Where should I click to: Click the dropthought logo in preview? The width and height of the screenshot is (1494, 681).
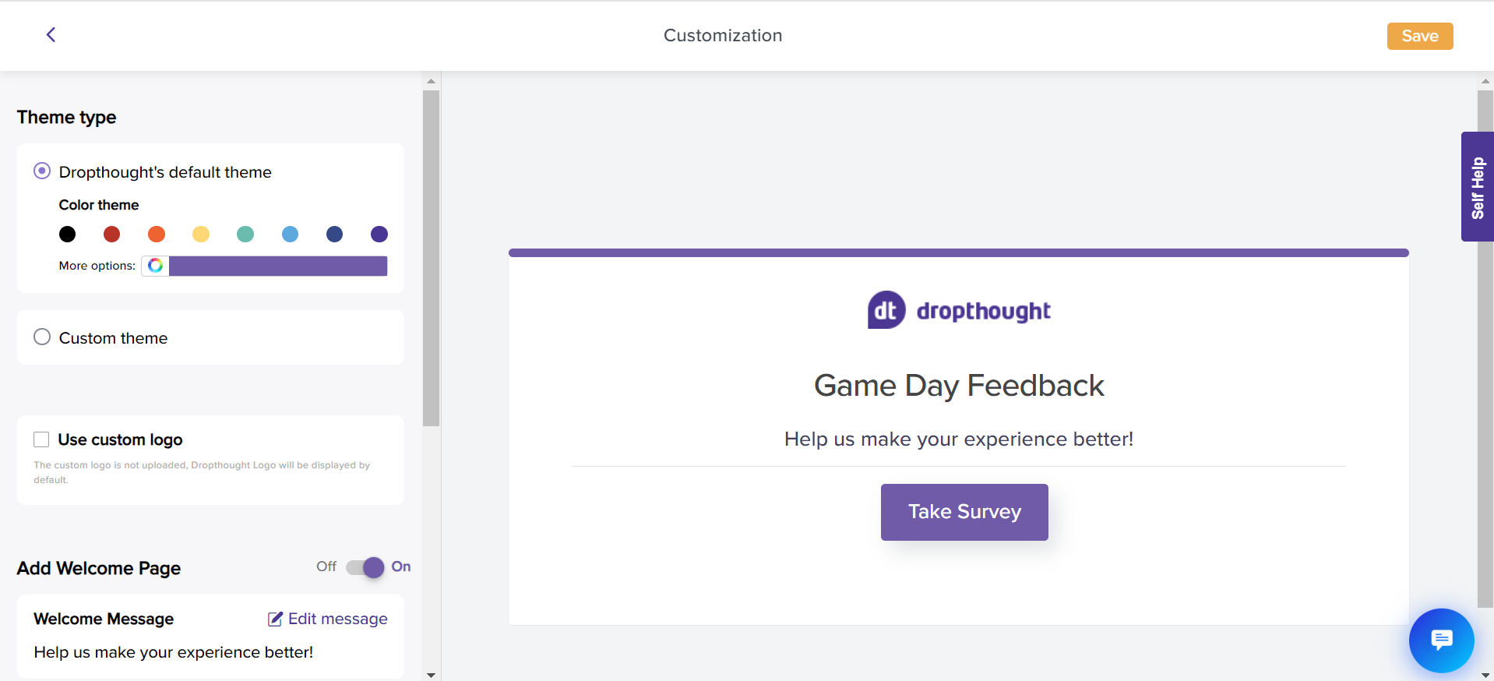click(x=959, y=310)
